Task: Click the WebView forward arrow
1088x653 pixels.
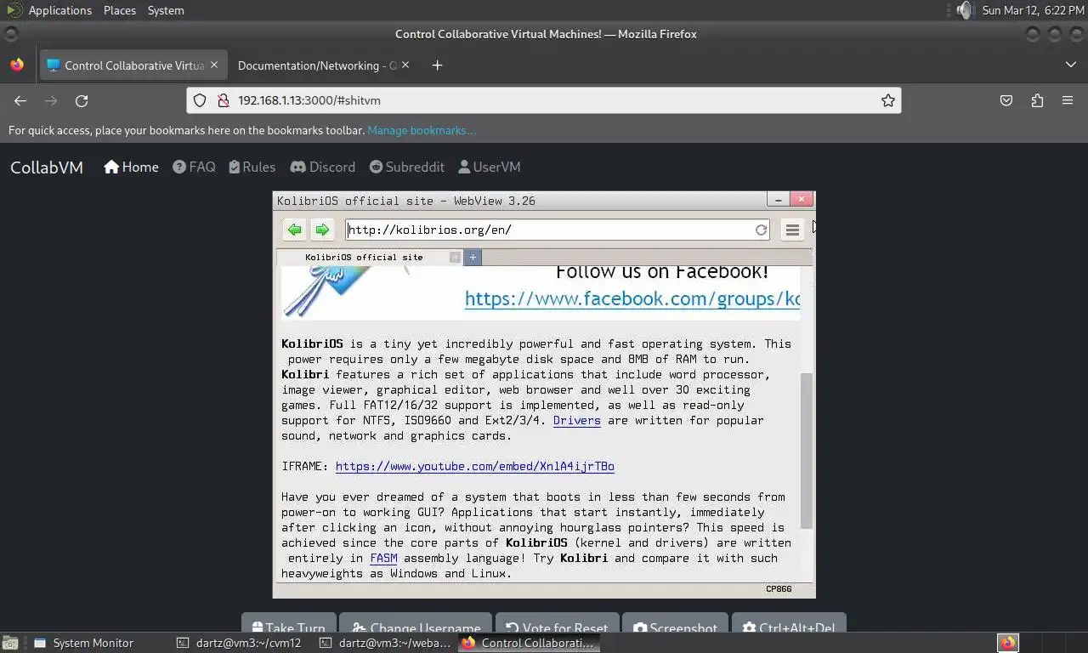Action: 321,230
